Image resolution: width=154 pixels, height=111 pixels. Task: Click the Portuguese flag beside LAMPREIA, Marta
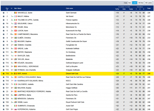(x=15, y=95)
